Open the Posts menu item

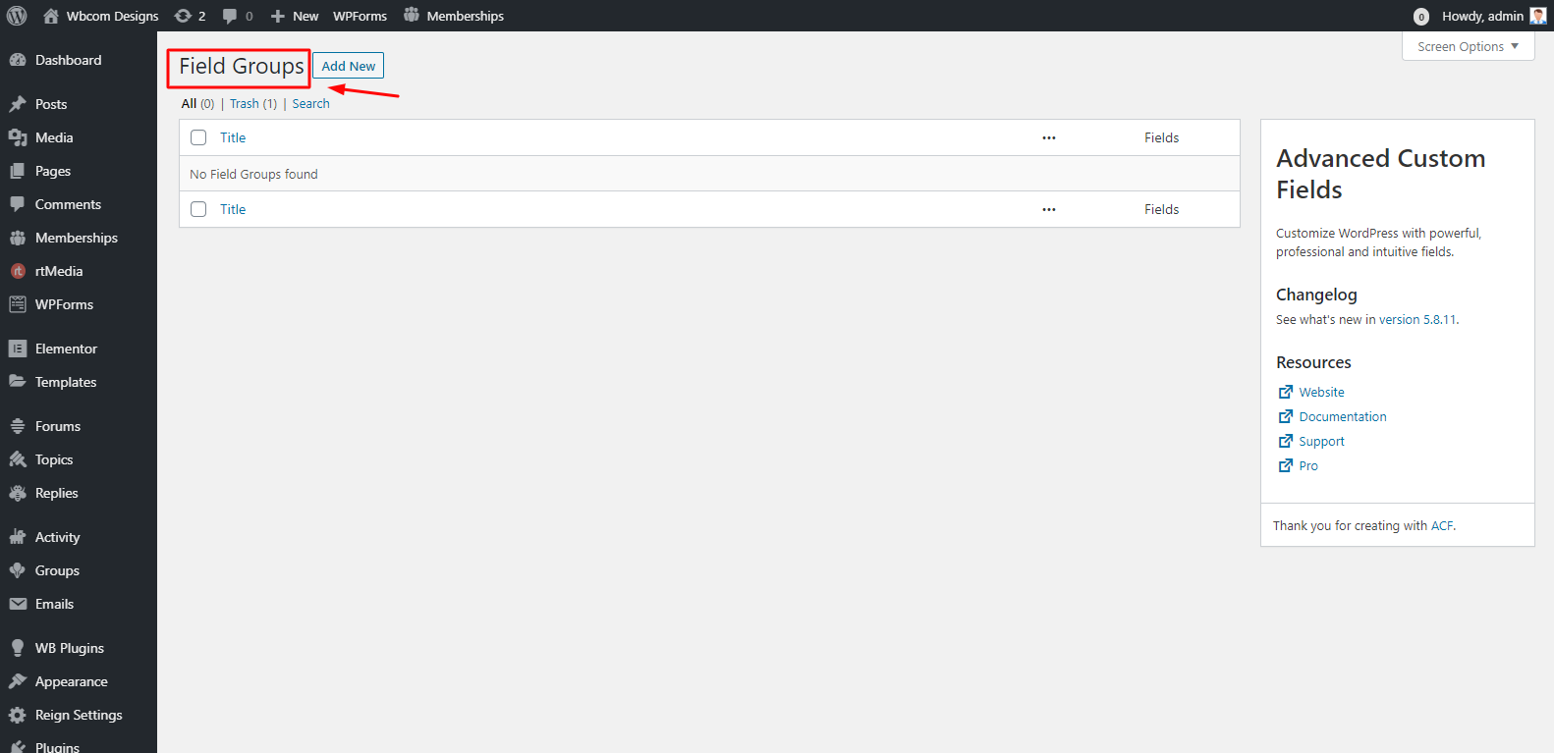(79, 104)
